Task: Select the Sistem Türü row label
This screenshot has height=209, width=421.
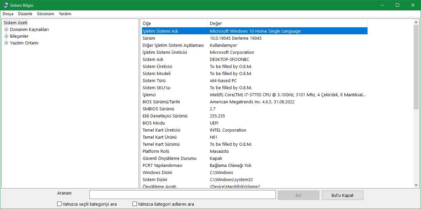Action: tap(154, 80)
